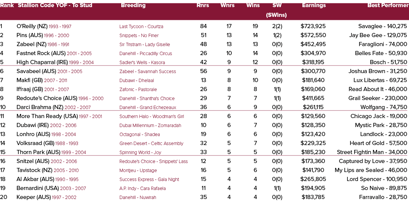Select stallion Fastnet Rock (AUS)
This screenshot has width=409, height=208.
pos(41,53)
